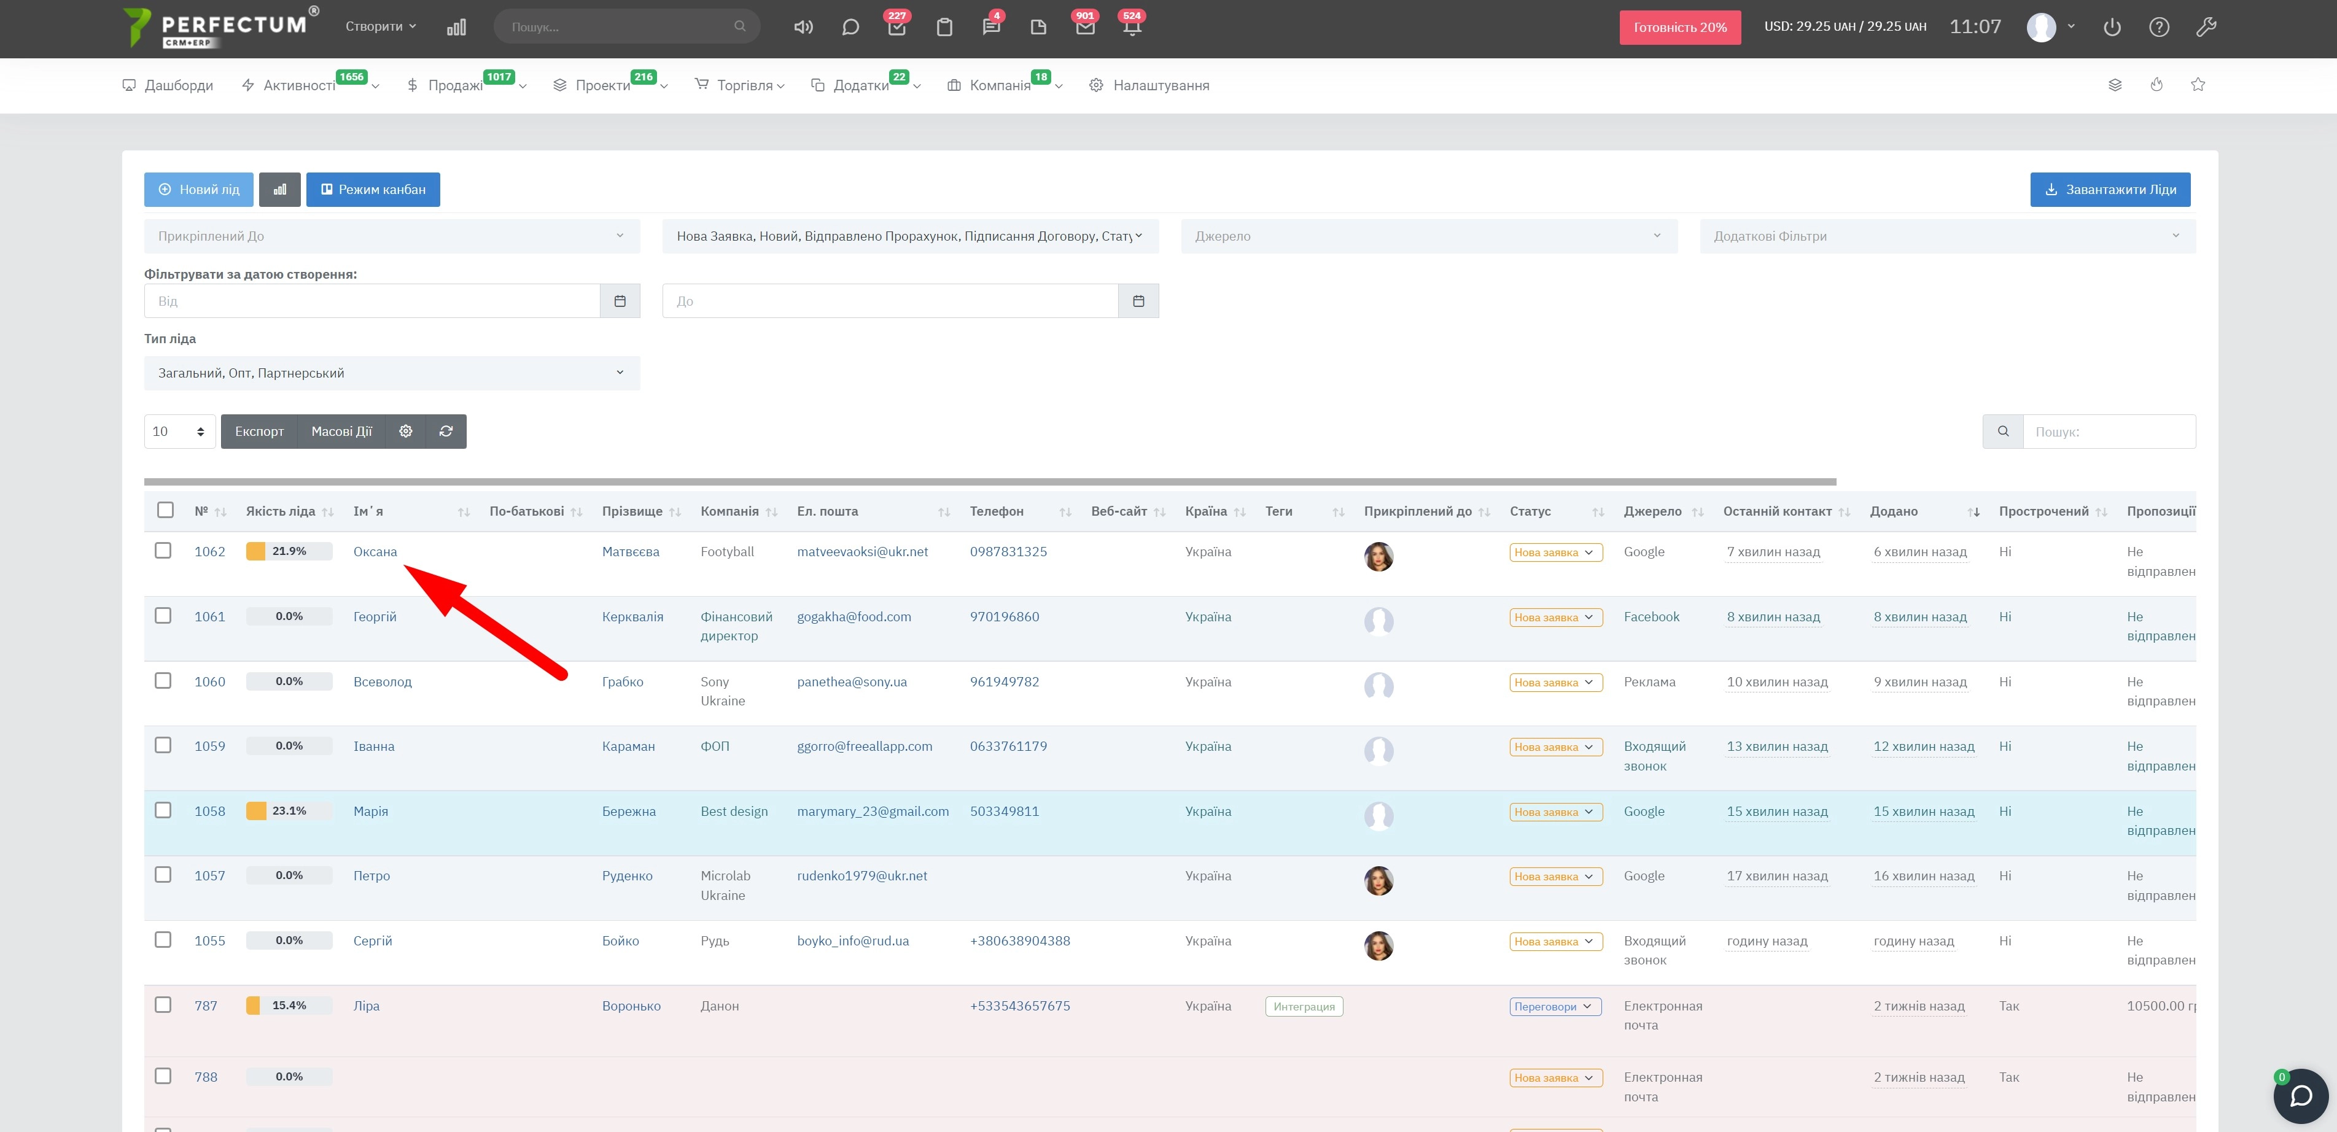2337x1132 pixels.
Task: Open Дашборди menu item
Action: (x=168, y=85)
